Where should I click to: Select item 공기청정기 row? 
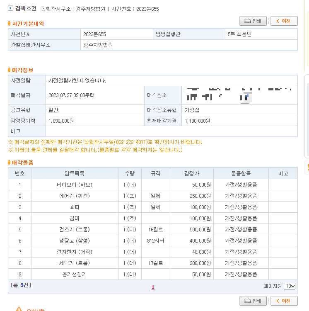coord(153,275)
